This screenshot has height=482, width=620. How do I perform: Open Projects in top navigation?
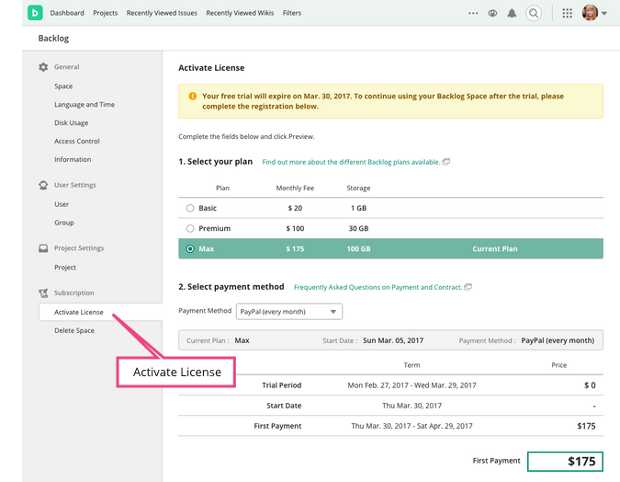tap(106, 13)
